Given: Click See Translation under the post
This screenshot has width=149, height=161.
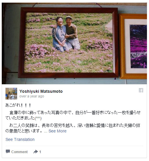Looking at the screenshot, I should click(x=20, y=139).
